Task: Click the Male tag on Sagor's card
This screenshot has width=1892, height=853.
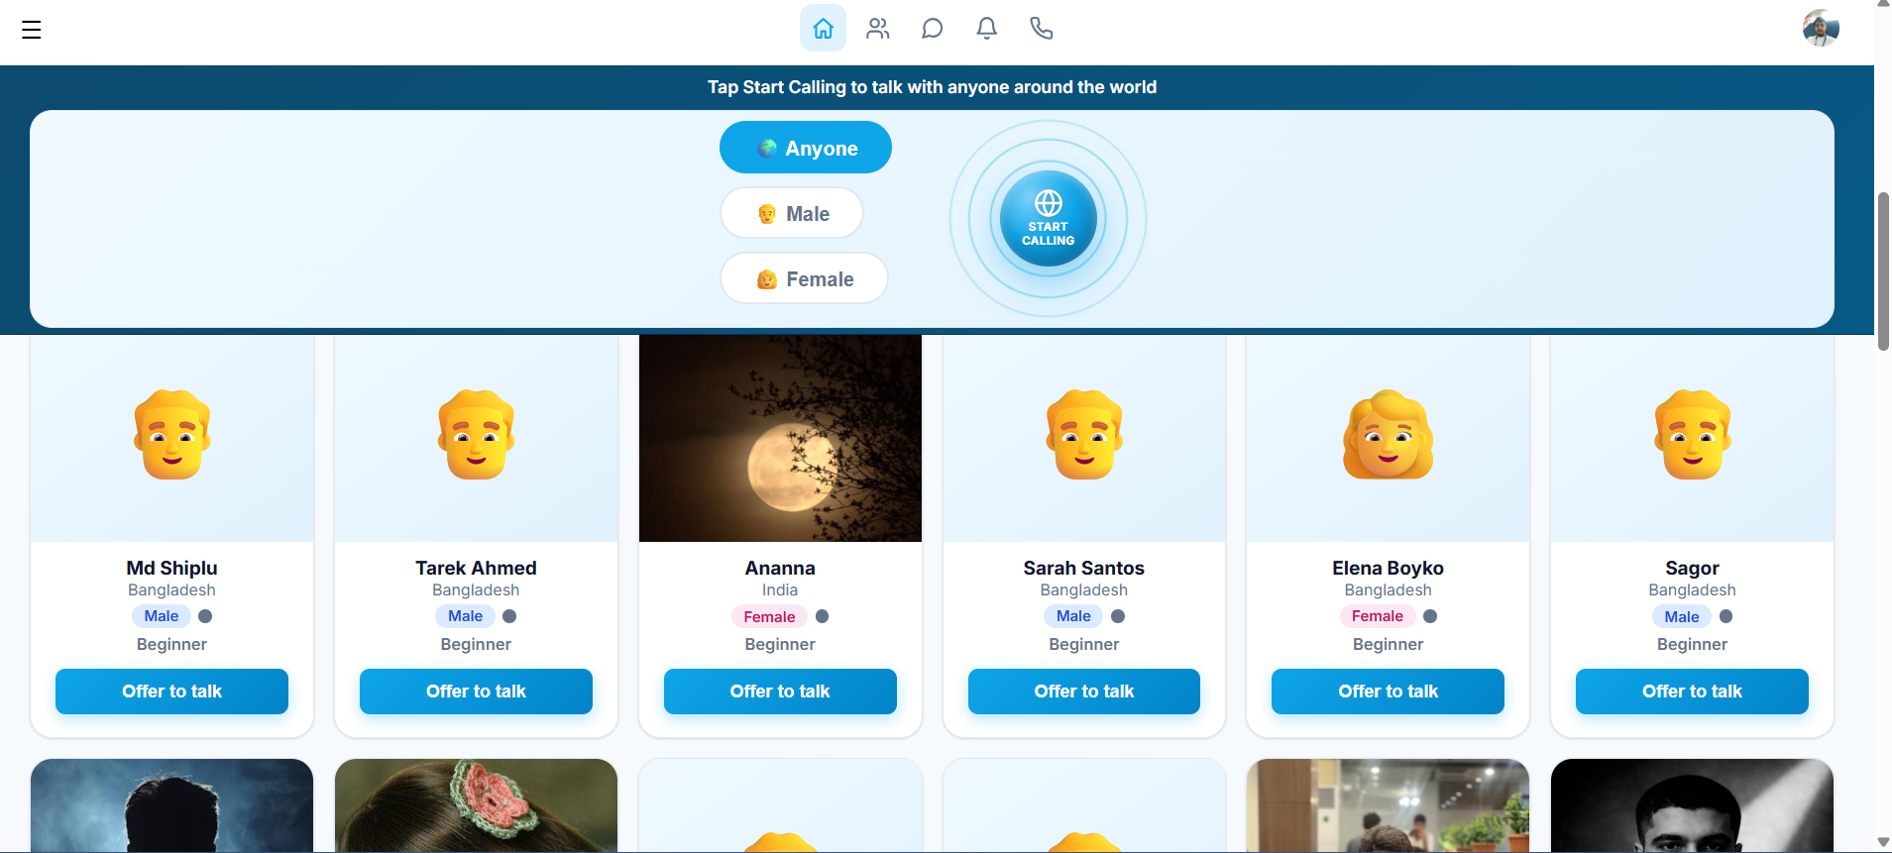Action: [1682, 616]
